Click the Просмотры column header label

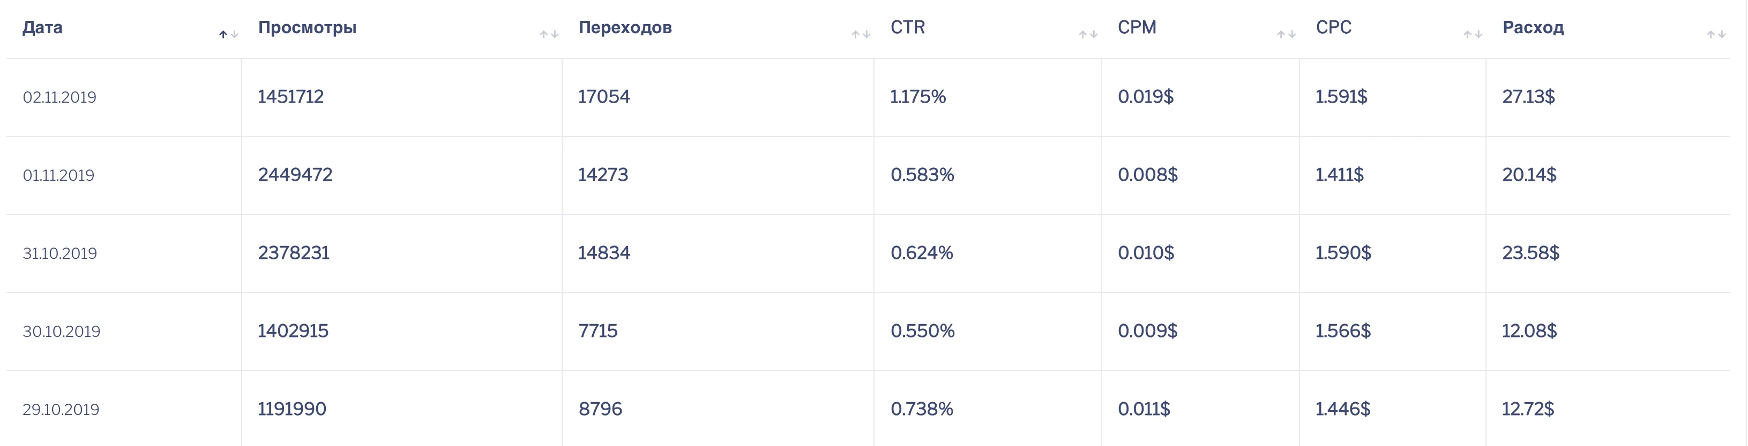[x=308, y=28]
